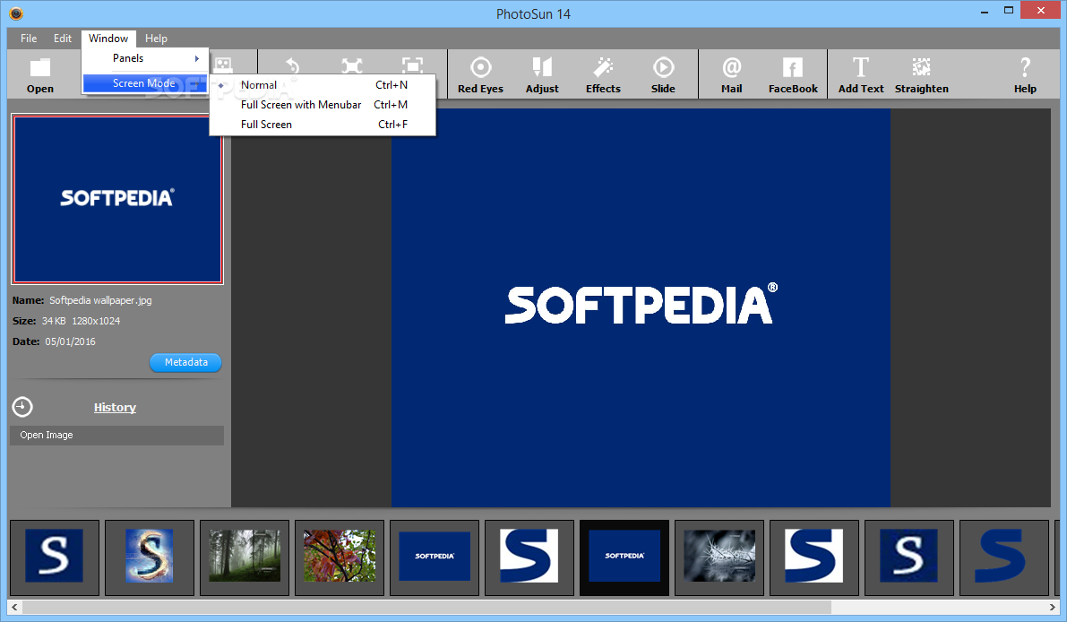
Task: Select the swirling glowing S thumbnail
Action: point(150,557)
